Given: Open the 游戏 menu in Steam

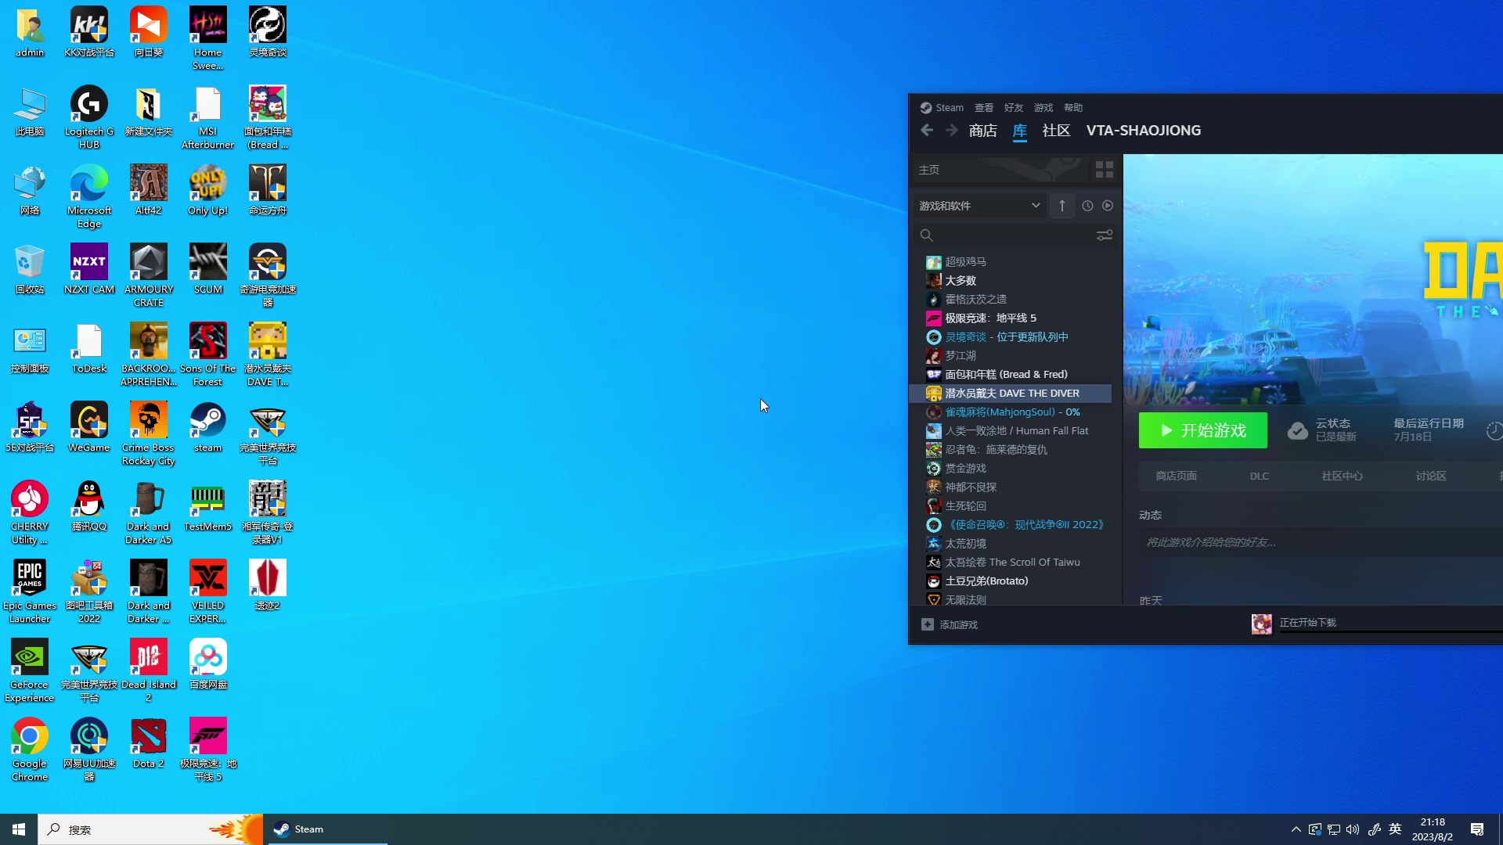Looking at the screenshot, I should pos(1043,108).
